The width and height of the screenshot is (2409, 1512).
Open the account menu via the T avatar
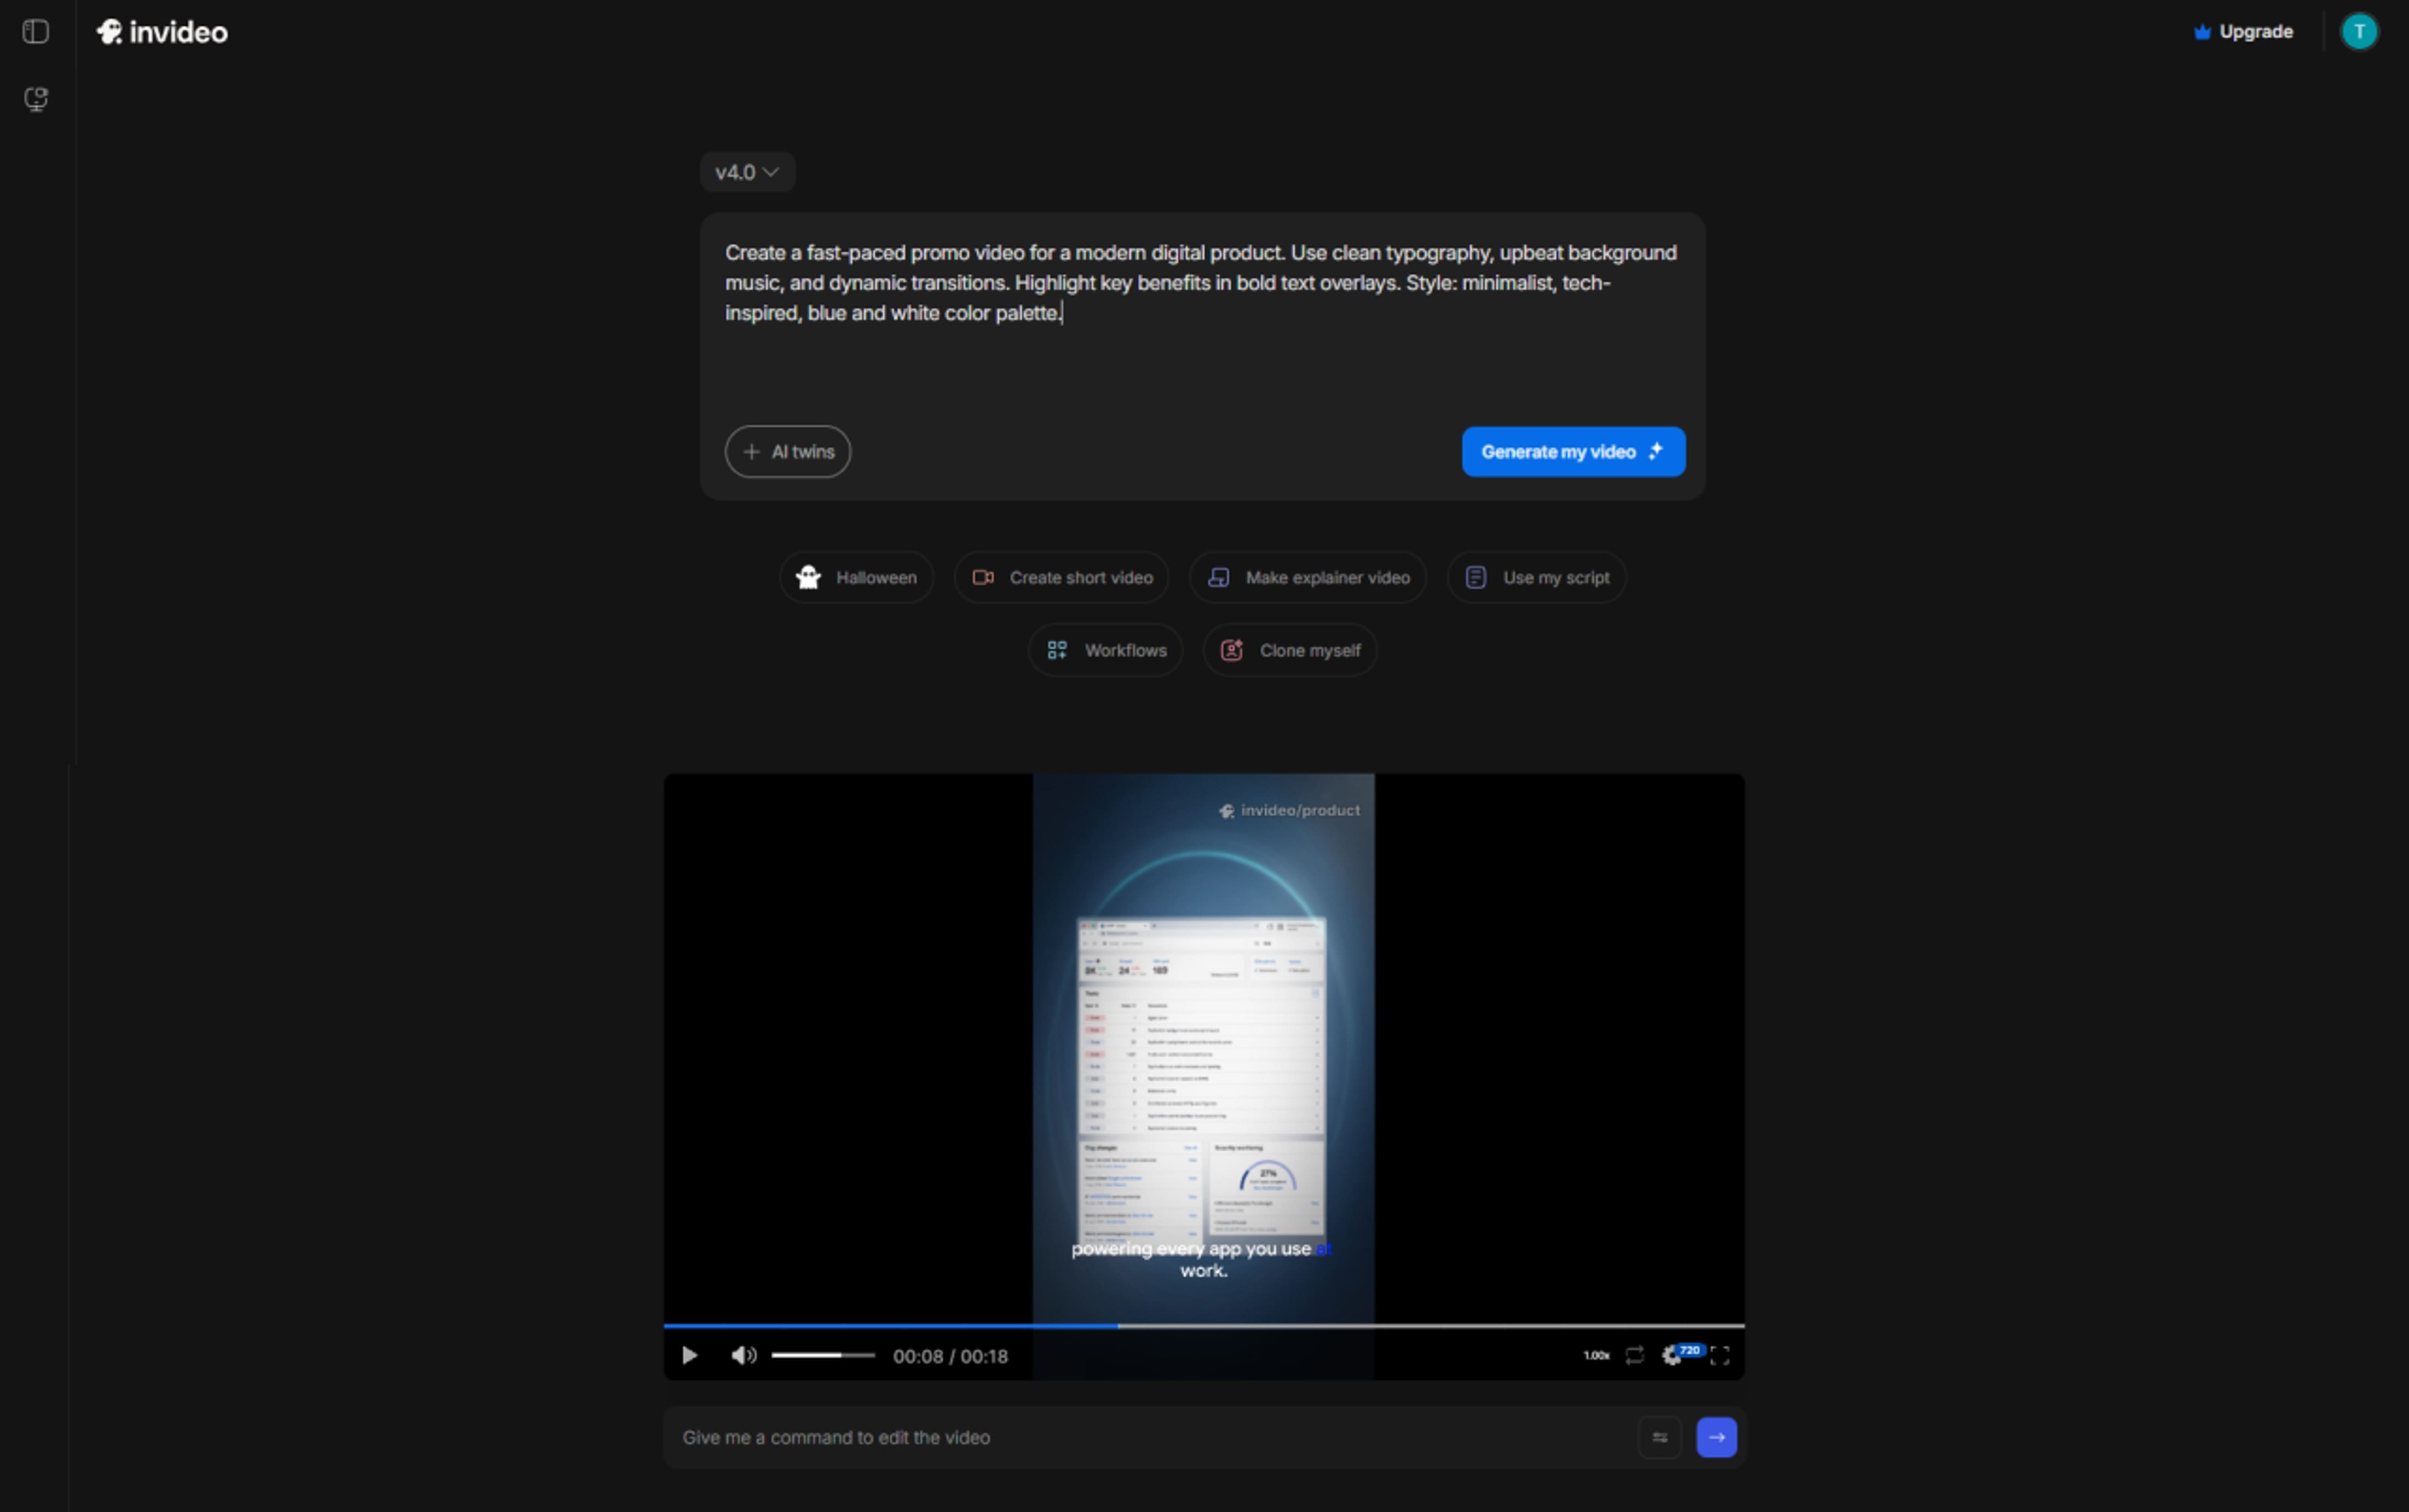click(2357, 31)
